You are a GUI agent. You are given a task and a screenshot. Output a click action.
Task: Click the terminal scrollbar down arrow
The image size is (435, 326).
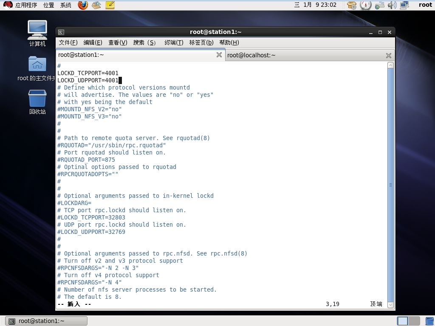click(x=390, y=305)
